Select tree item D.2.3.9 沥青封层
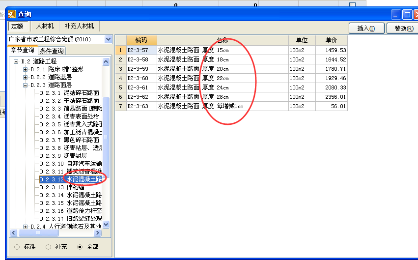Viewport: 418px width, 260px height. click(63, 156)
